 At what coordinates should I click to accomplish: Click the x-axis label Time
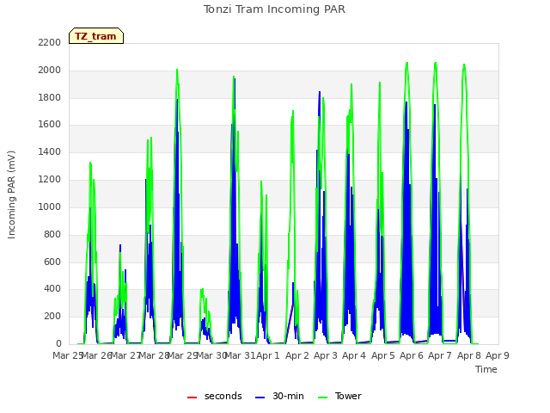tap(486, 369)
